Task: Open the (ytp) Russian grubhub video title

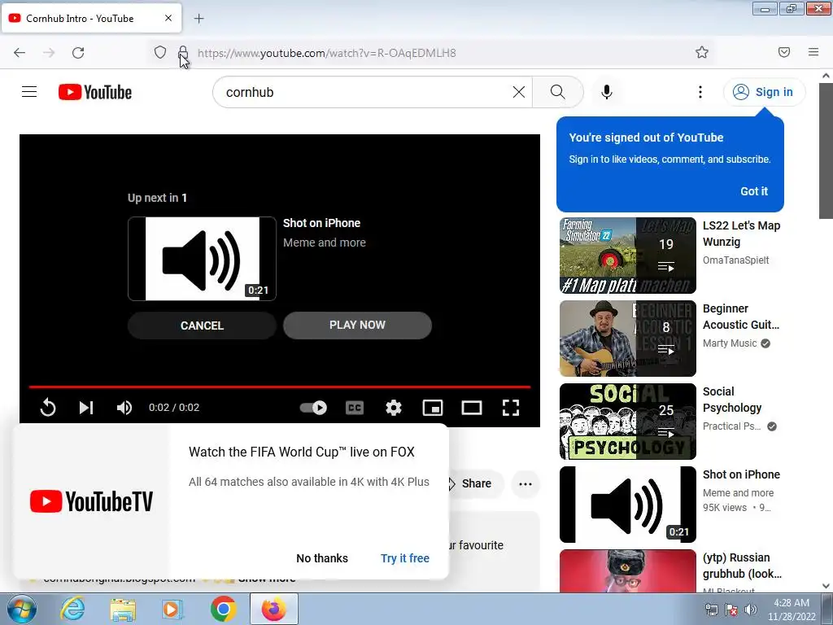Action: click(x=742, y=566)
